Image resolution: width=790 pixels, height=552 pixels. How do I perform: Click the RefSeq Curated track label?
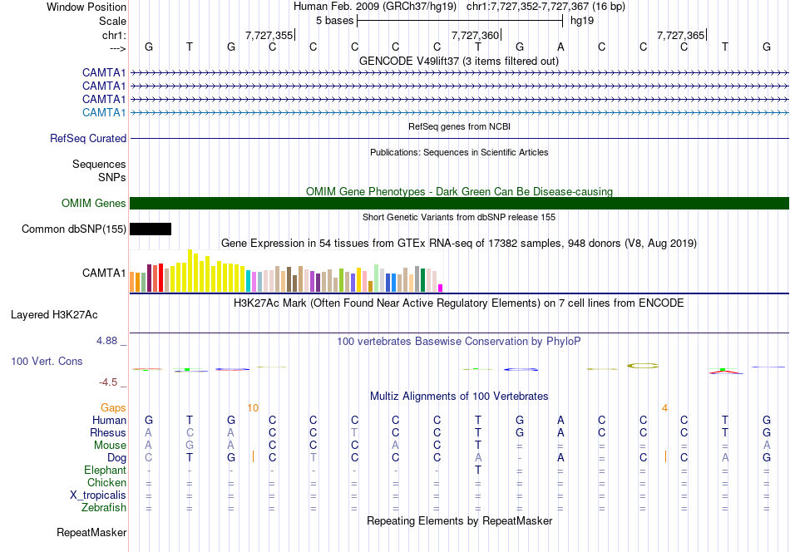88,139
